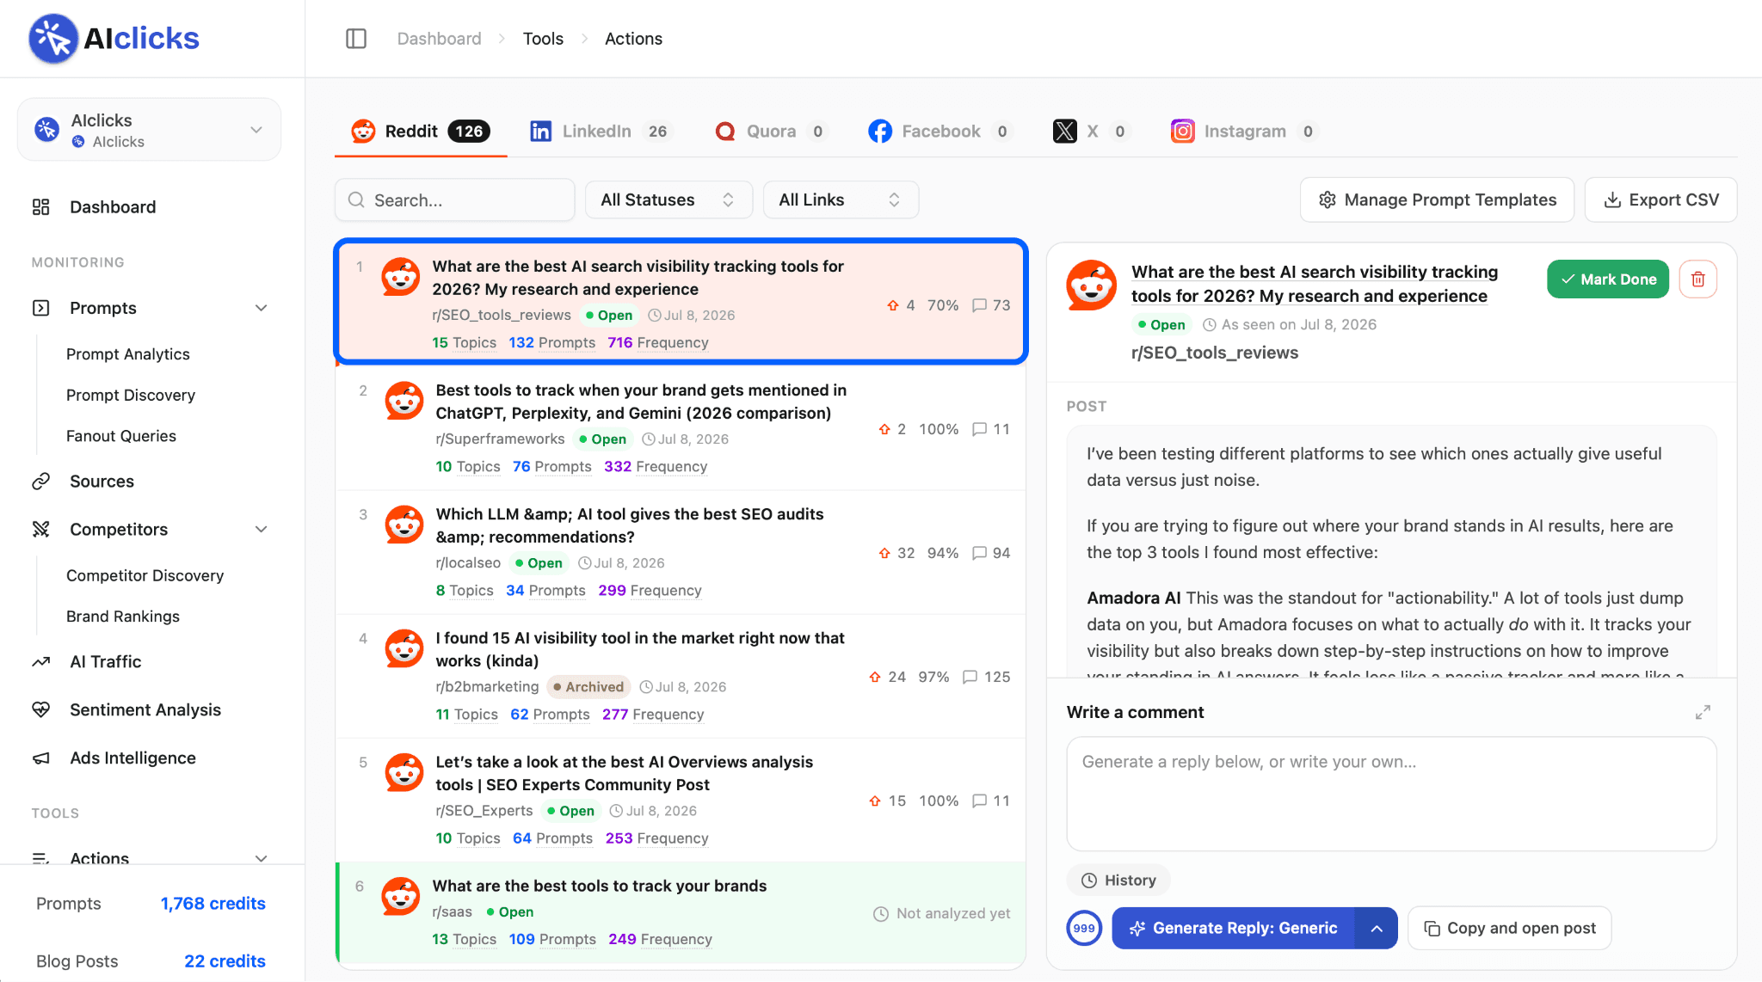Viewport: 1762px width, 982px height.
Task: Click the Facebook logo icon
Action: click(880, 131)
